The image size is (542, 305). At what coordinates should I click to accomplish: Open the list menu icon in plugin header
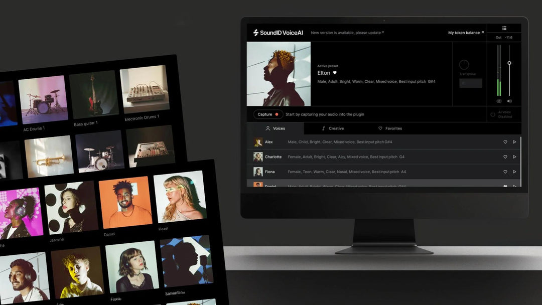[x=504, y=28]
